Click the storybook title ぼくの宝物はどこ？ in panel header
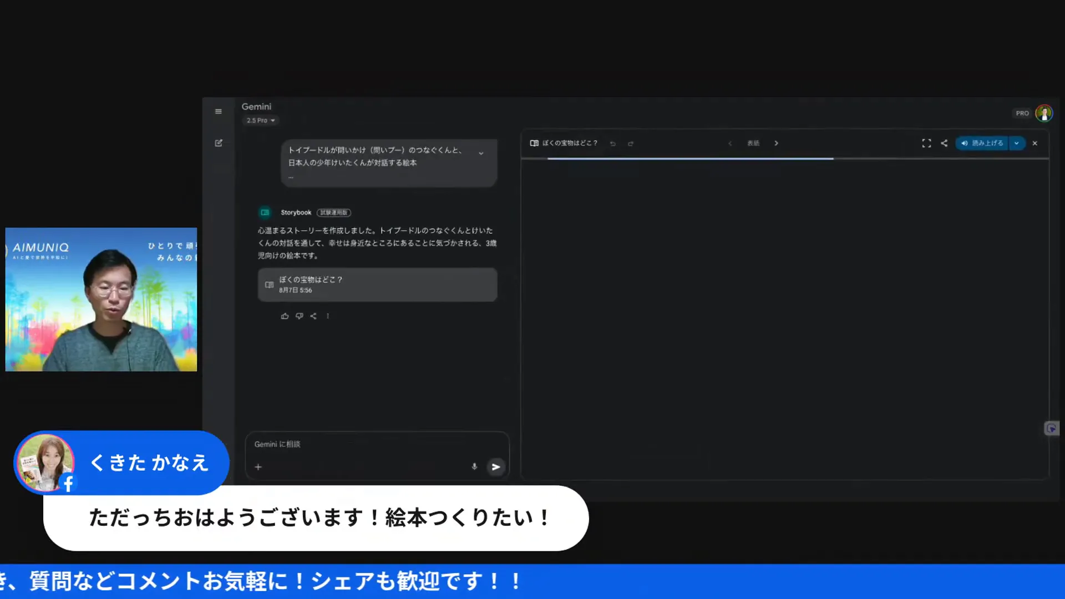Image resolution: width=1065 pixels, height=599 pixels. click(570, 143)
